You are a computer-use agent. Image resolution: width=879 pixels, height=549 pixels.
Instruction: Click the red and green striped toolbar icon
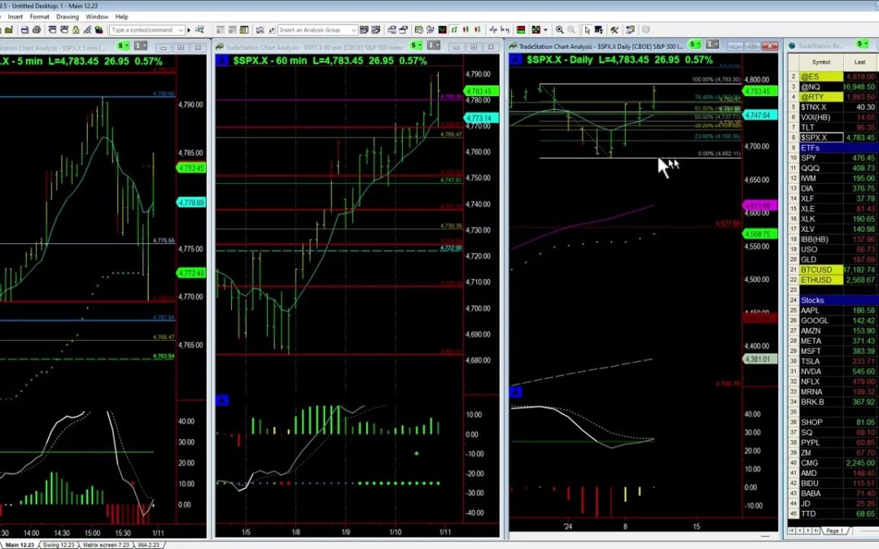(x=521, y=30)
